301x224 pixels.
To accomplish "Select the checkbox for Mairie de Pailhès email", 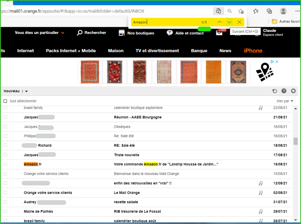I will pos(5,212).
